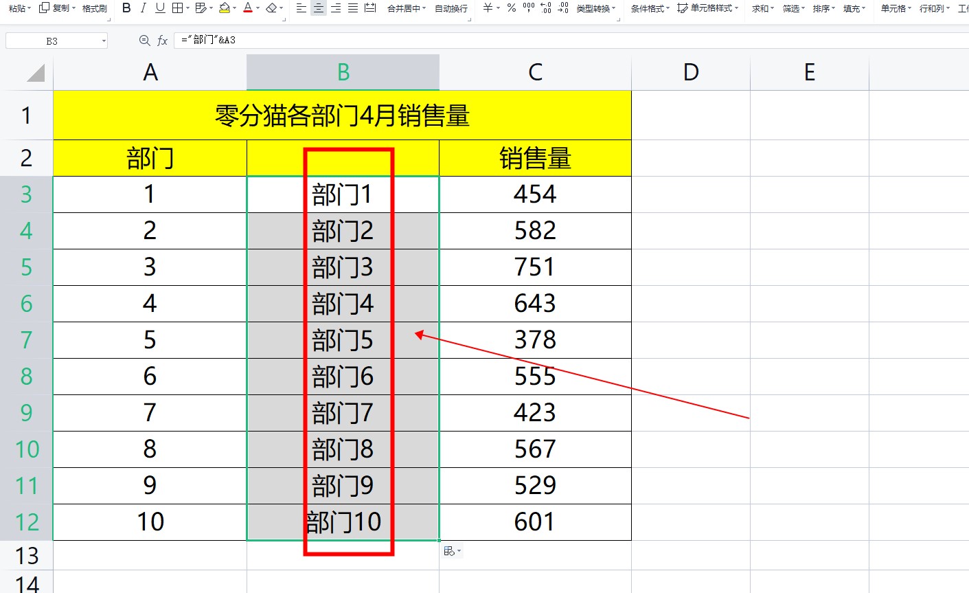Click the eraser clear-format icon
969x593 pixels.
271,8
